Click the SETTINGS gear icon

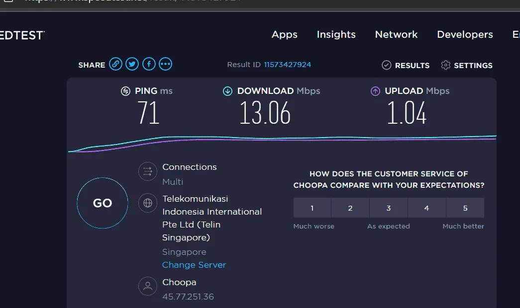pyautogui.click(x=446, y=65)
